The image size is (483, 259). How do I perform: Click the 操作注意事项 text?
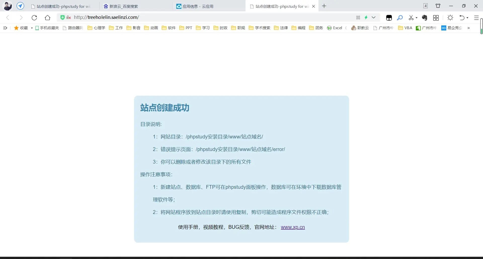tap(156, 174)
